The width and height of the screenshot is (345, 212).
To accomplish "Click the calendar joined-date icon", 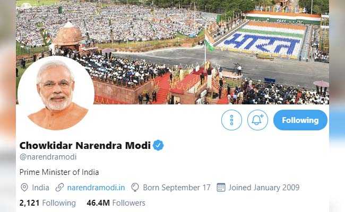I will click(x=221, y=188).
